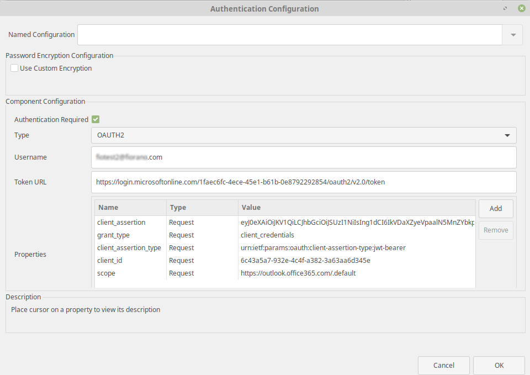Open the Named Configuration dropdown arrow
Screen dimensions: 530x375
(x=513, y=35)
